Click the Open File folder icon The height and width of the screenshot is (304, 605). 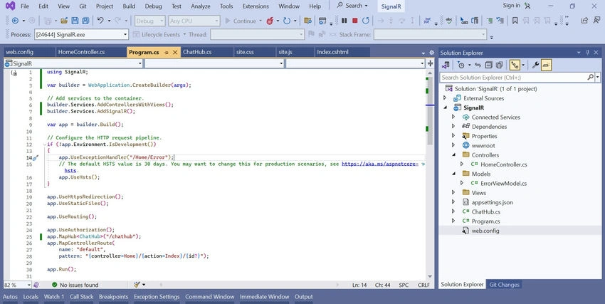click(64, 21)
